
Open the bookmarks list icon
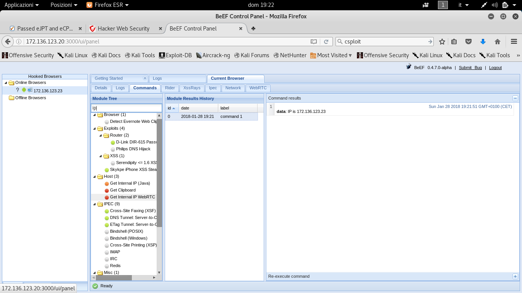(x=454, y=42)
